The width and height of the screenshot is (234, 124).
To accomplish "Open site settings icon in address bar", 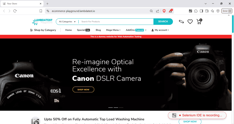I will click(x=48, y=11).
